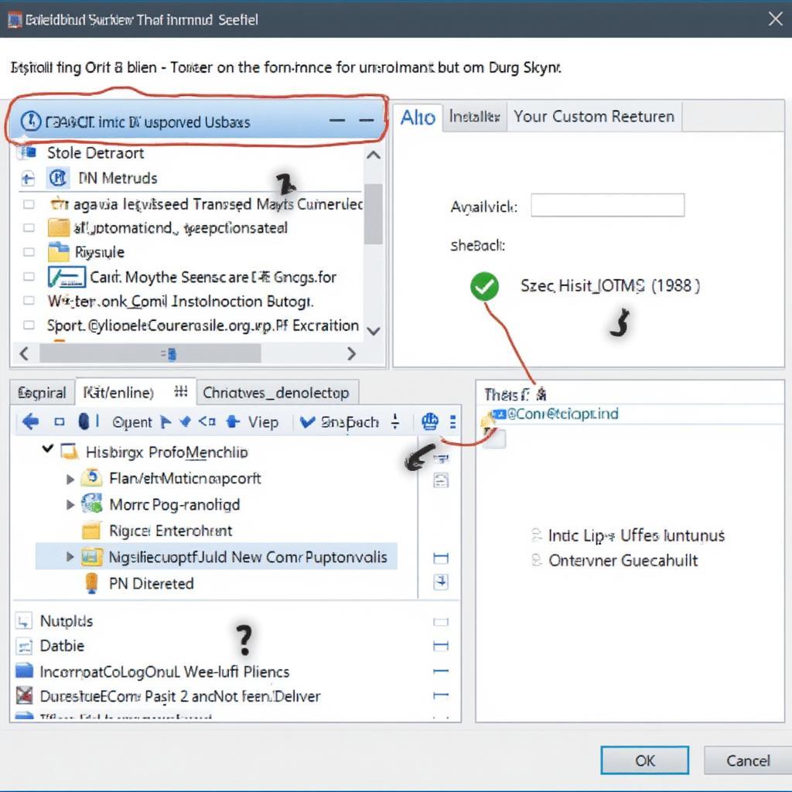
Task: Enable the checkbox for Card: Moythe Seenscare
Action: point(29,276)
